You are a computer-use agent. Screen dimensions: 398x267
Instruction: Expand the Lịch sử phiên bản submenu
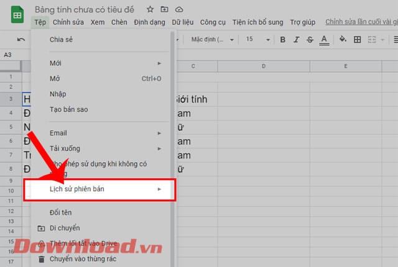coord(99,189)
